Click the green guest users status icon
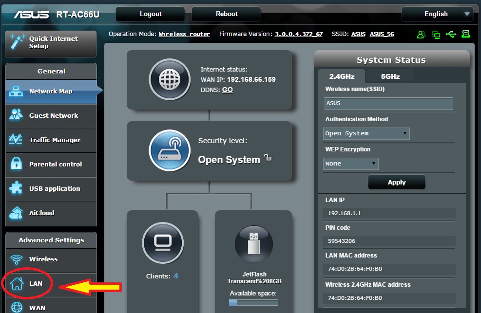The width and height of the screenshot is (481, 313). point(421,35)
